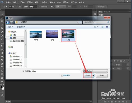The width and height of the screenshot is (132, 103).
Task: Click the 打开(O) open button
Action: pyautogui.click(x=87, y=75)
